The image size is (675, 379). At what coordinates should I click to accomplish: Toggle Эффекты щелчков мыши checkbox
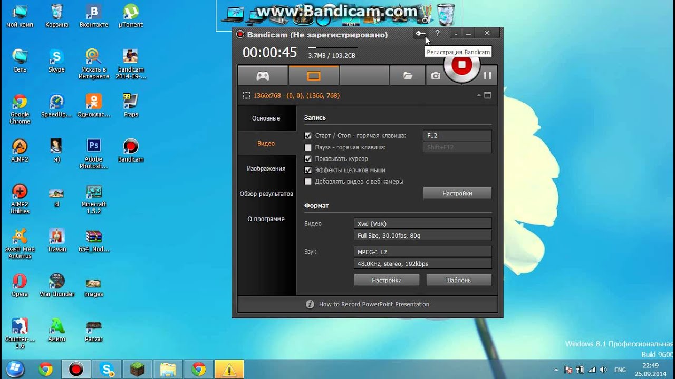pos(308,170)
